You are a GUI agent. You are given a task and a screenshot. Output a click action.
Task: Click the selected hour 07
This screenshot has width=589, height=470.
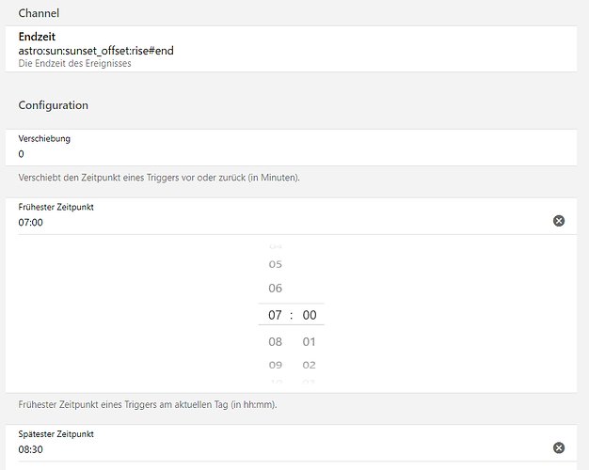(x=276, y=315)
